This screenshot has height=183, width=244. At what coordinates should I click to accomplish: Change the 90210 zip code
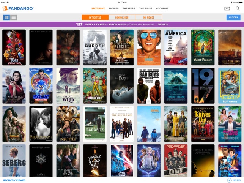tap(237, 180)
